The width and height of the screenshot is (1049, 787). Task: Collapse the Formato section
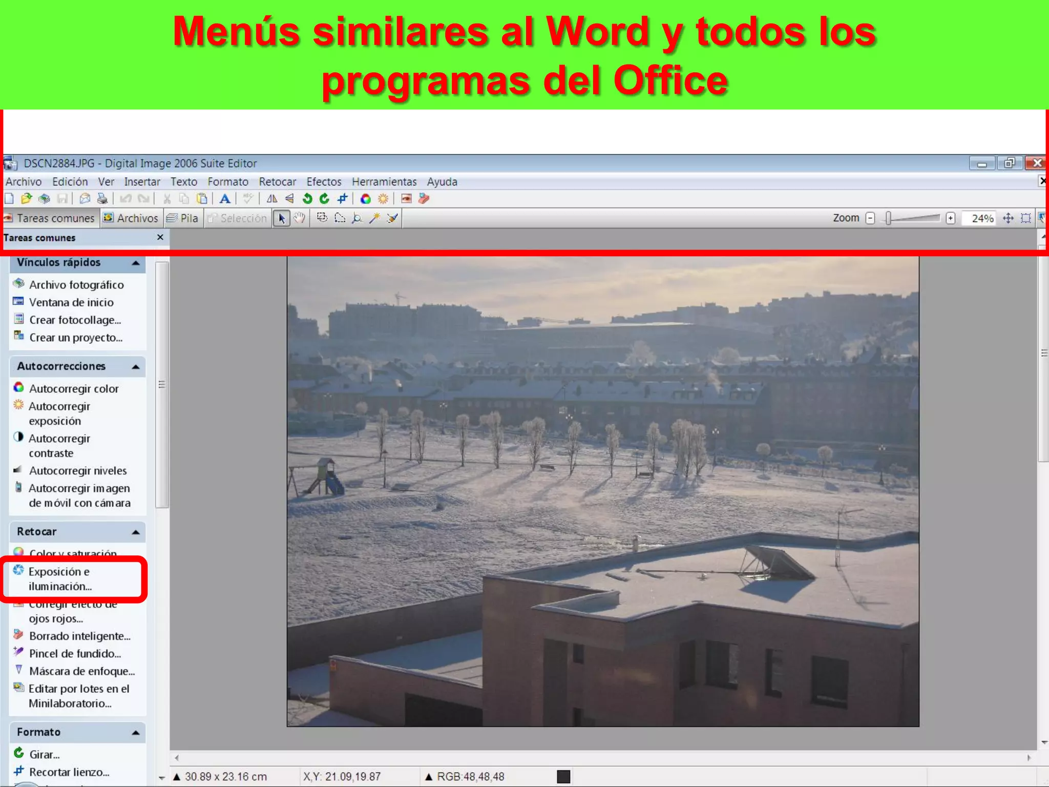coord(136,733)
